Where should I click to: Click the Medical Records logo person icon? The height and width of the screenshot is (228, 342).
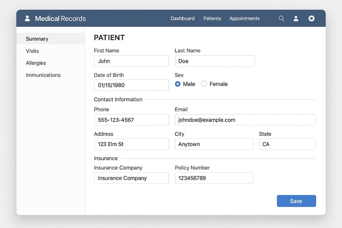tap(27, 18)
